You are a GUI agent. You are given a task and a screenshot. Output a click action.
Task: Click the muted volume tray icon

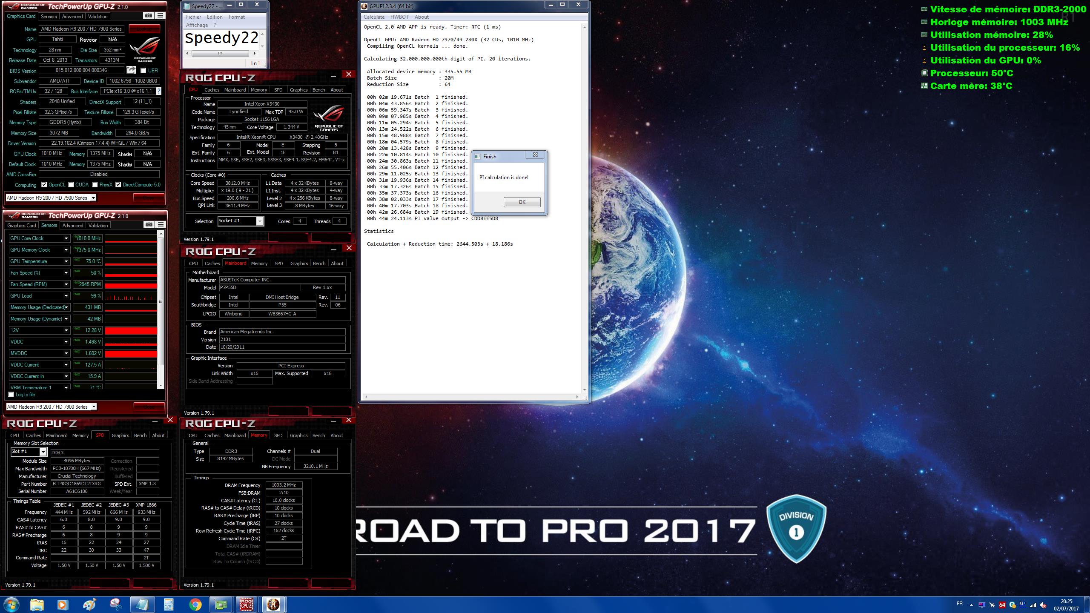(1043, 605)
